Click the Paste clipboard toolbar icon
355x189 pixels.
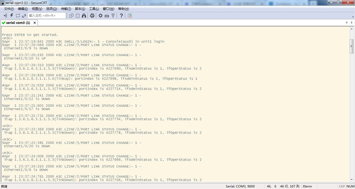(78, 16)
